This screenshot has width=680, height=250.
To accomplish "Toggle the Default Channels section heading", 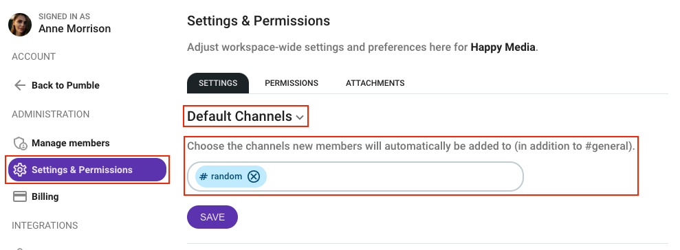I will (239, 116).
